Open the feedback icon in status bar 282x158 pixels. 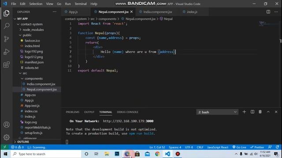(x=270, y=147)
